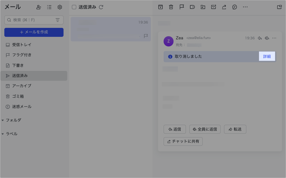This screenshot has width=286, height=178.
Task: Collapse the ラベル section
Action: 3,134
